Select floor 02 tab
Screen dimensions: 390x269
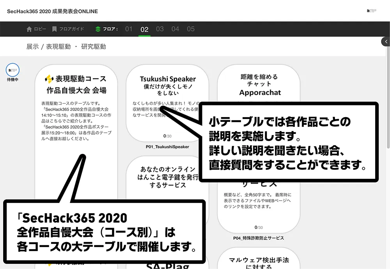[x=144, y=30]
